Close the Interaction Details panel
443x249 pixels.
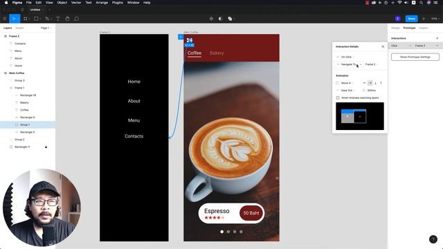point(383,46)
